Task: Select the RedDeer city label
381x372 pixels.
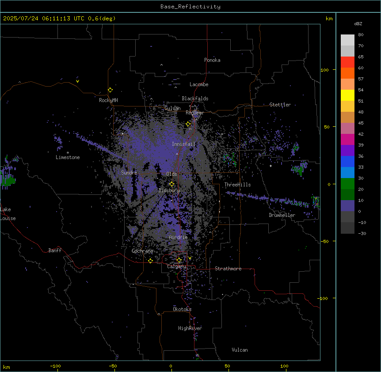Action: [x=194, y=113]
